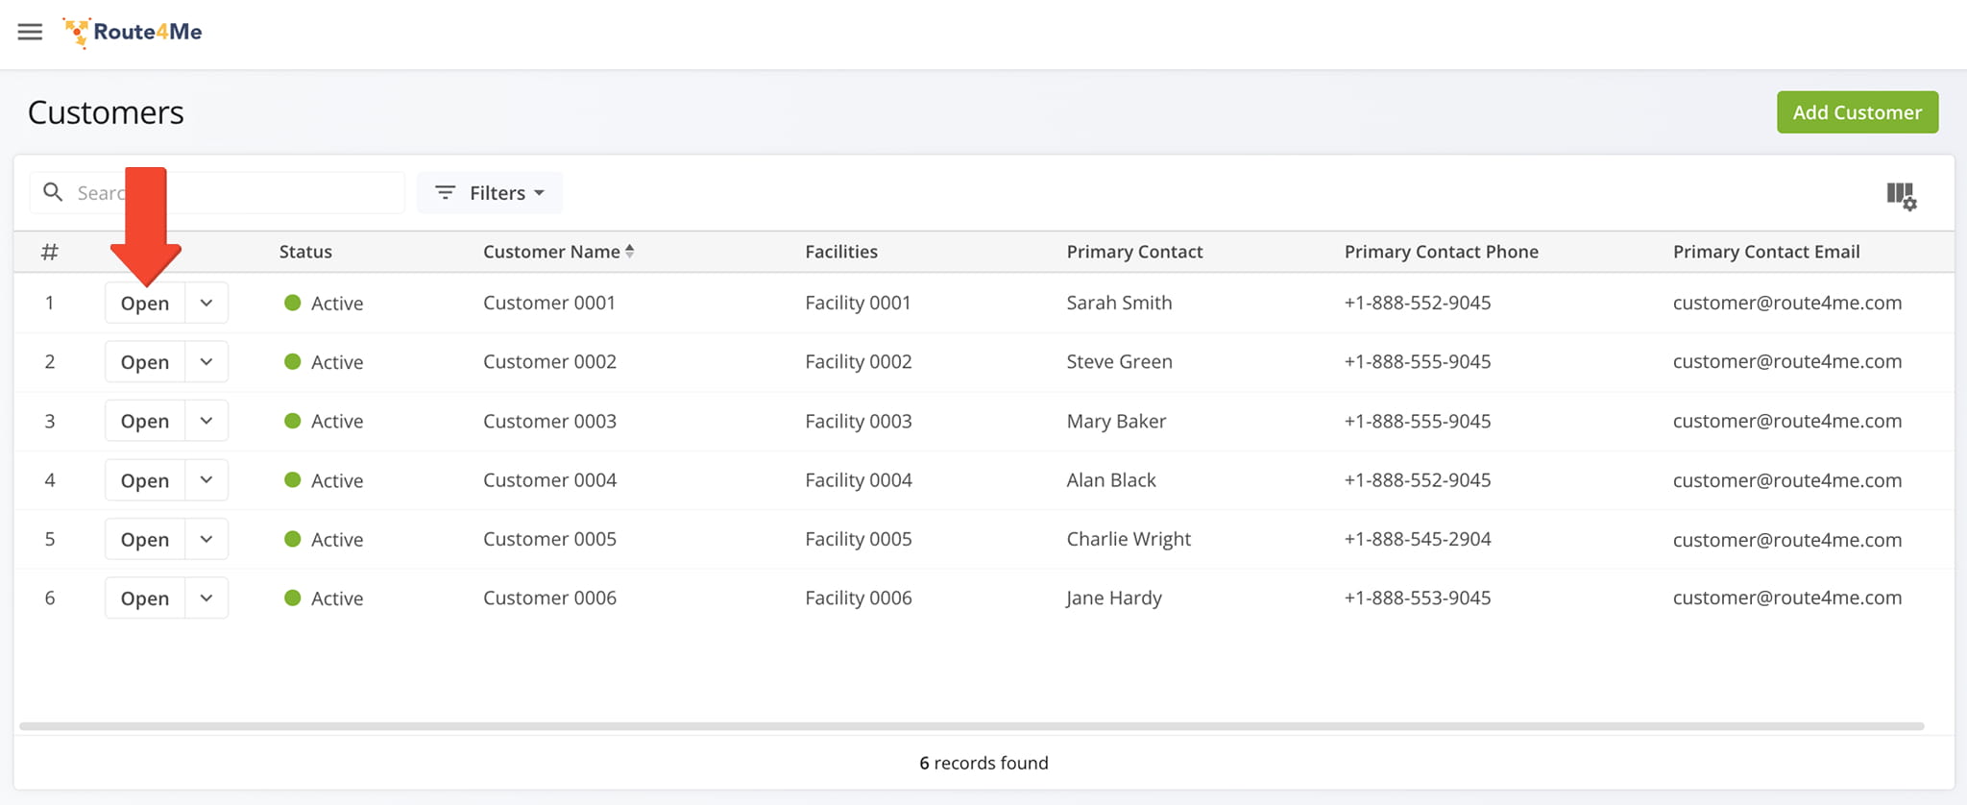Click Facility 0006 cell
Image resolution: width=1967 pixels, height=805 pixels.
click(x=858, y=598)
